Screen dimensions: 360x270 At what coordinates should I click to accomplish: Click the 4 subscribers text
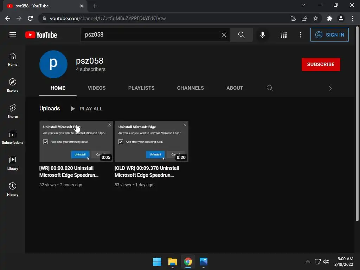91,69
